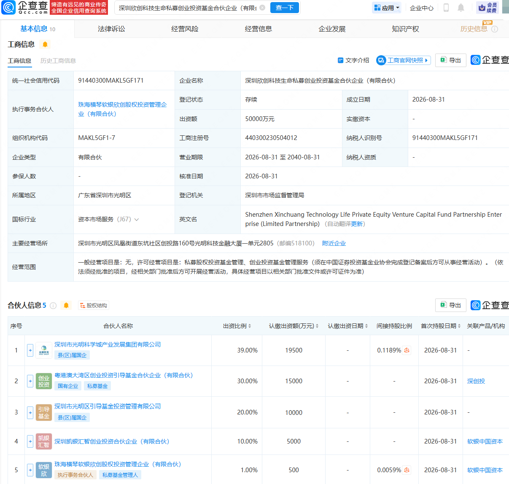Click the 会员续费 membership badge

(487, 8)
